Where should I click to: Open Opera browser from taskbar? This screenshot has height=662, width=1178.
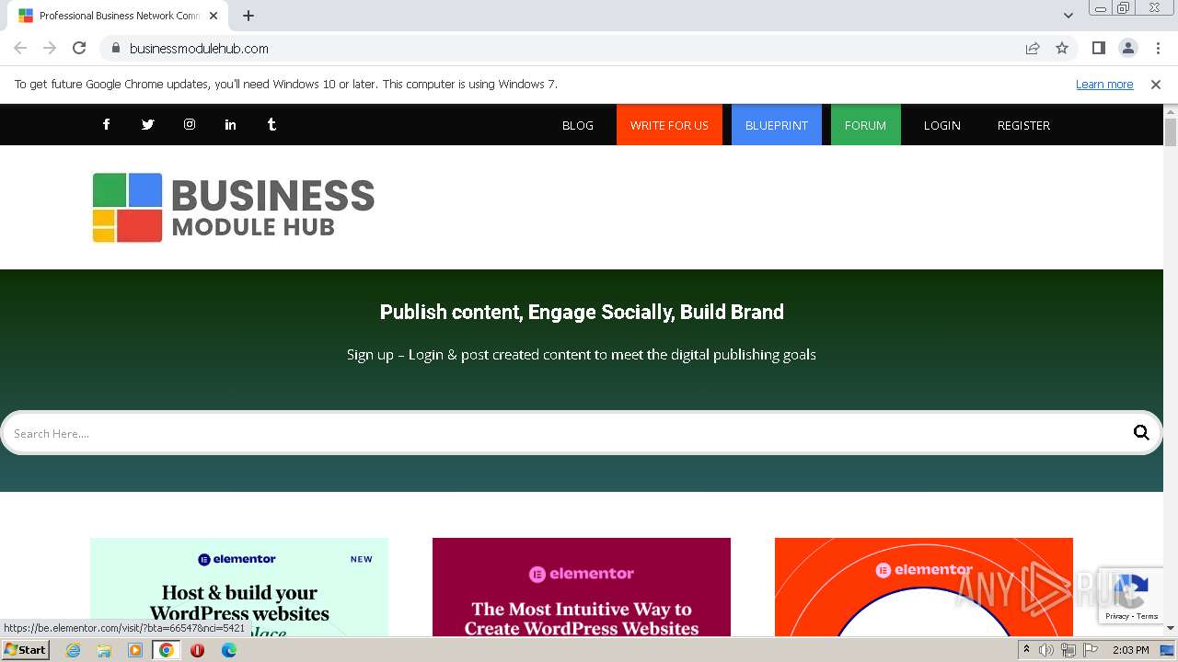coord(197,650)
